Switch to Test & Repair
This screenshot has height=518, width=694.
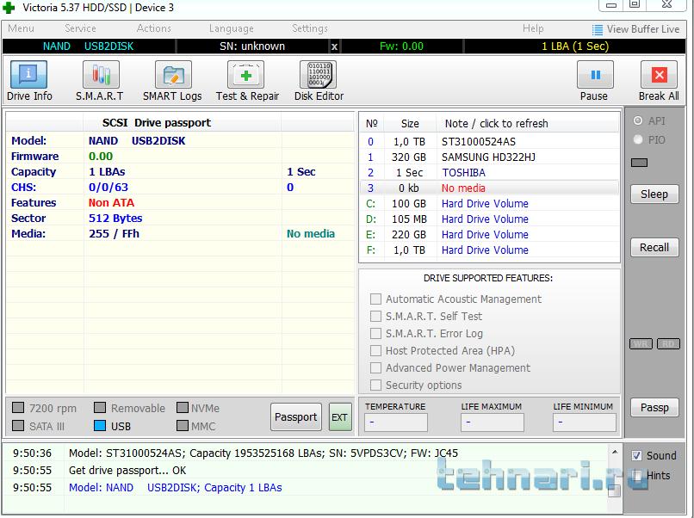[246, 81]
